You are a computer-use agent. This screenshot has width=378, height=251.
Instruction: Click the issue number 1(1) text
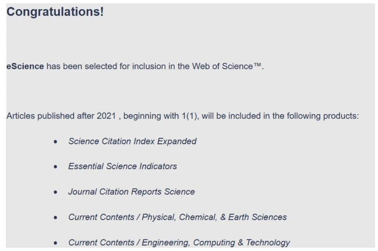(x=190, y=116)
